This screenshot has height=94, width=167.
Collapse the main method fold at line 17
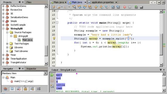[x=57, y=22]
